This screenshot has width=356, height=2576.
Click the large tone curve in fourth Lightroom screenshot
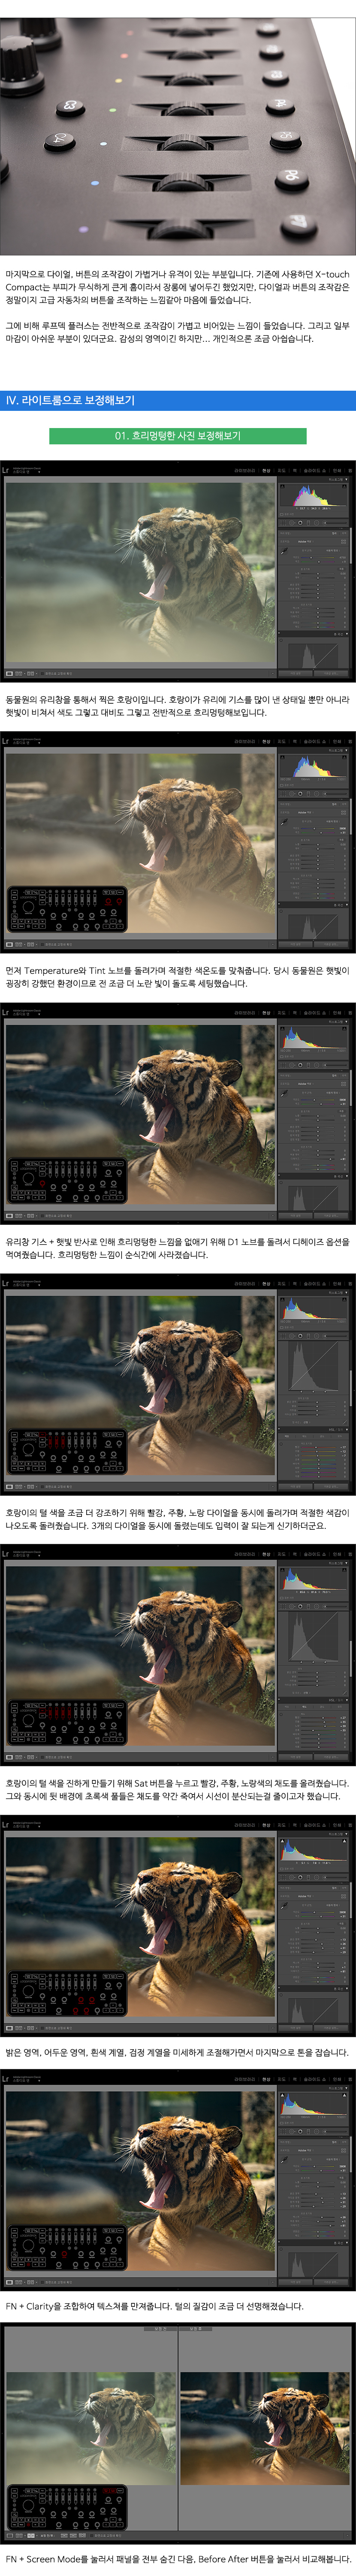pyautogui.click(x=313, y=1366)
